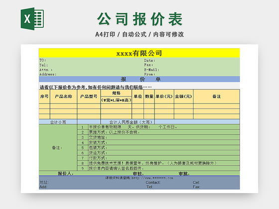Select the Attn : label
The height and width of the screenshot is (209, 279).
pos(46,70)
